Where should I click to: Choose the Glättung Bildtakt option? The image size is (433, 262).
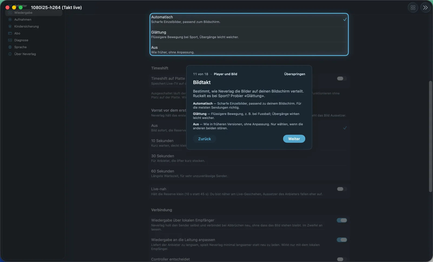pos(249,34)
